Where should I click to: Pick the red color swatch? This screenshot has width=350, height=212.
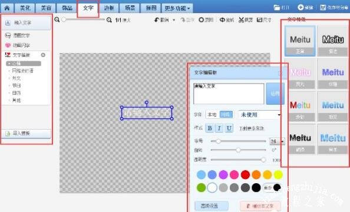(x=245, y=174)
